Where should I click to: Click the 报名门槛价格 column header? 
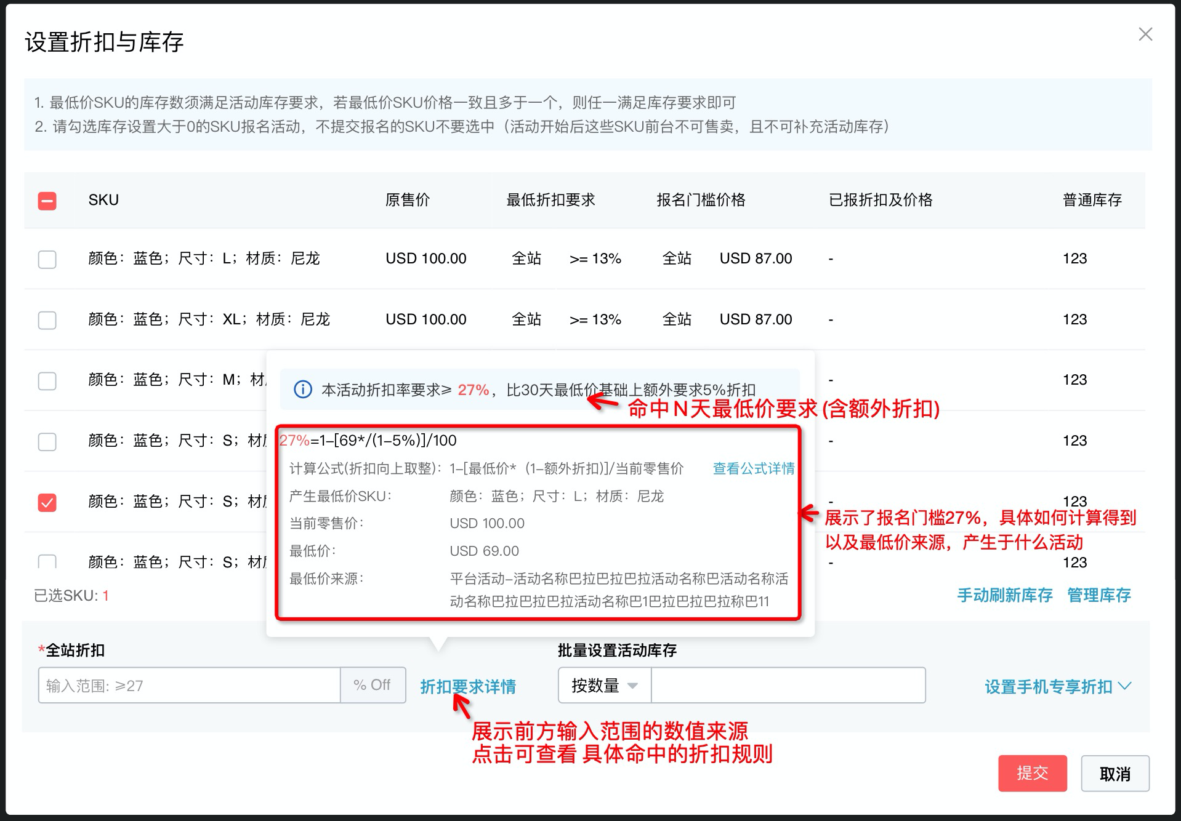701,200
